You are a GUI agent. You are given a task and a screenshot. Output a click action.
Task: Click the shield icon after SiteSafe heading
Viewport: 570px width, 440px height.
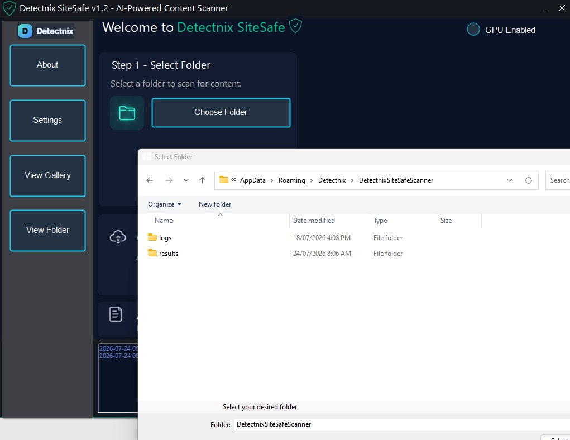[x=295, y=26]
